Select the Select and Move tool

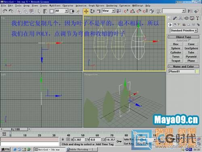pyautogui.click(x=86, y=11)
